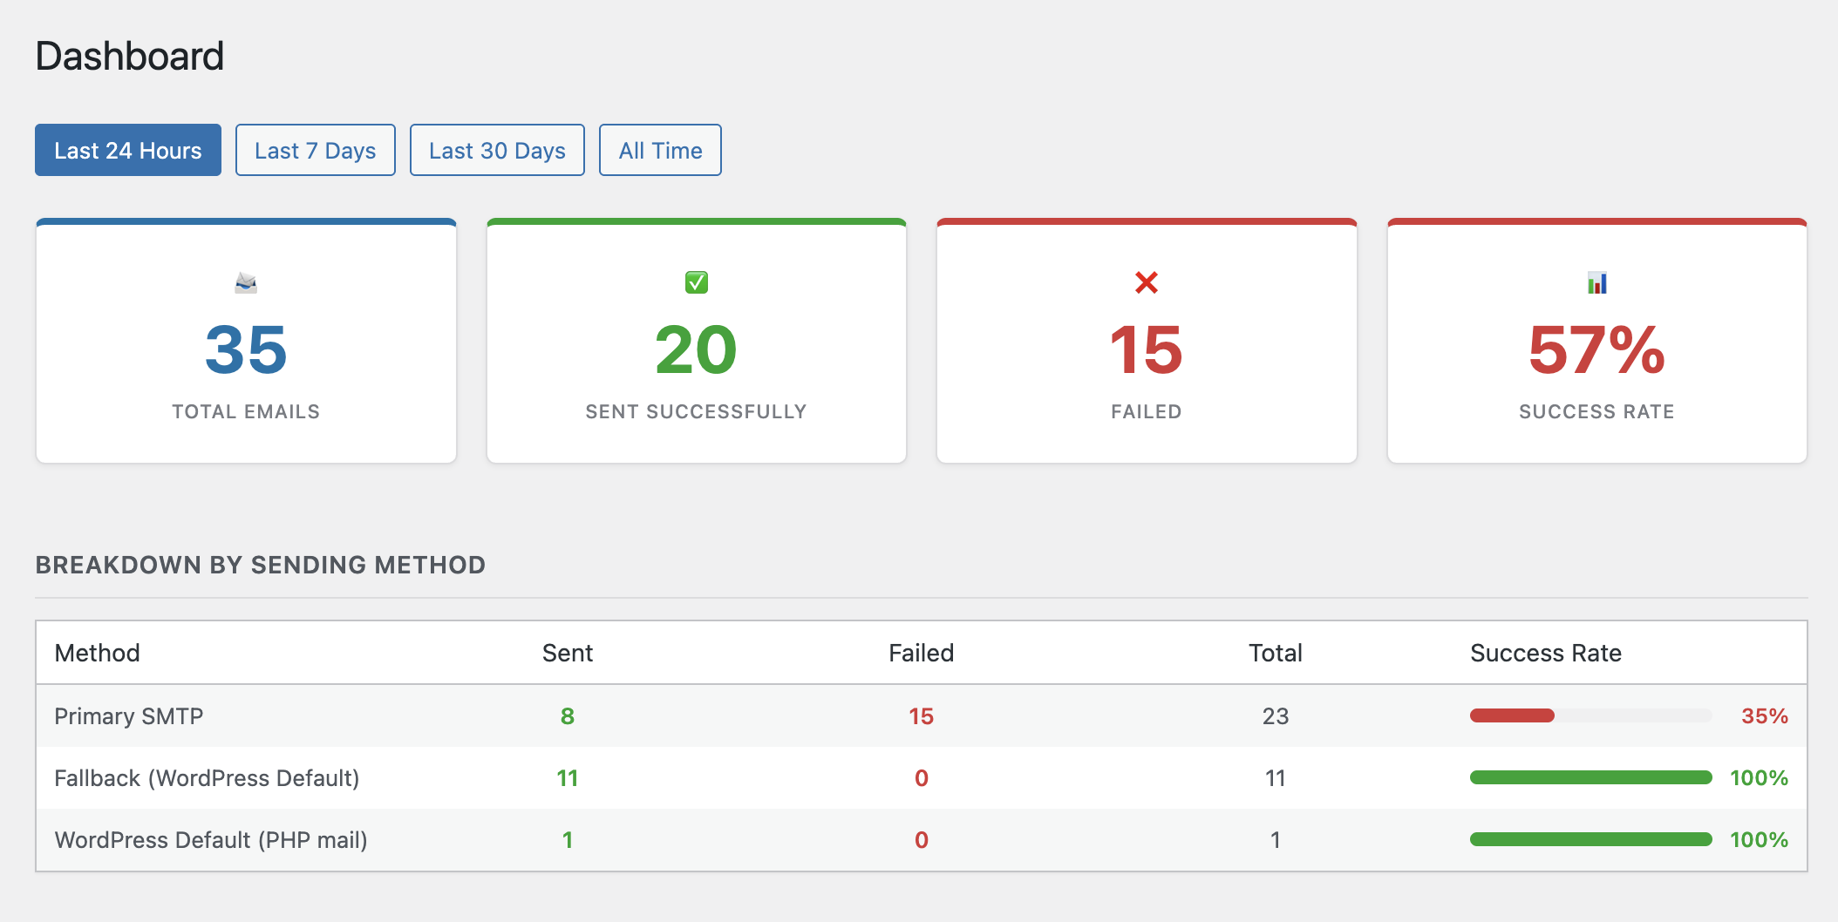Click the Total Emails count 35
Viewport: 1838px width, 922px height.
246,350
